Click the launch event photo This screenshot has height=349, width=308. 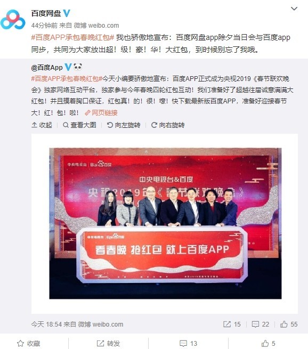(x=165, y=223)
